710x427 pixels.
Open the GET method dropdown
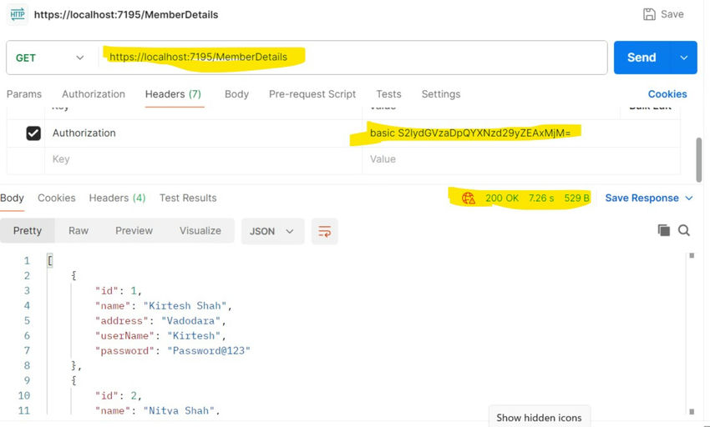(50, 58)
